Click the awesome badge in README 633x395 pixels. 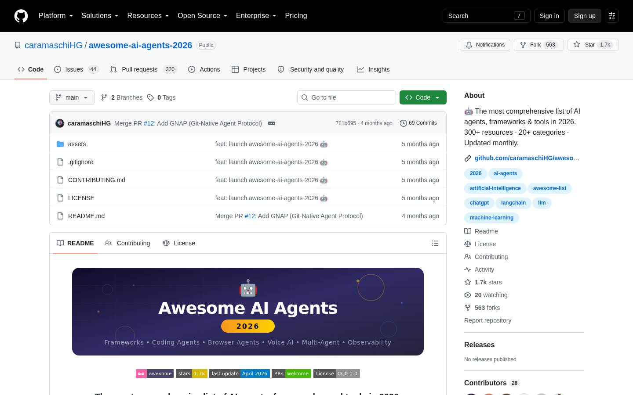coord(155,373)
